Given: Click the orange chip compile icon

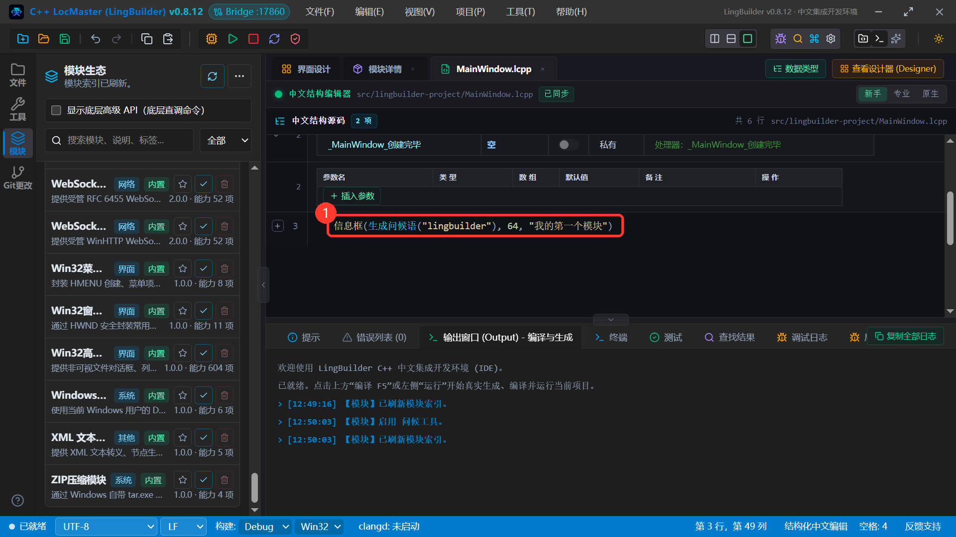Looking at the screenshot, I should 212,39.
